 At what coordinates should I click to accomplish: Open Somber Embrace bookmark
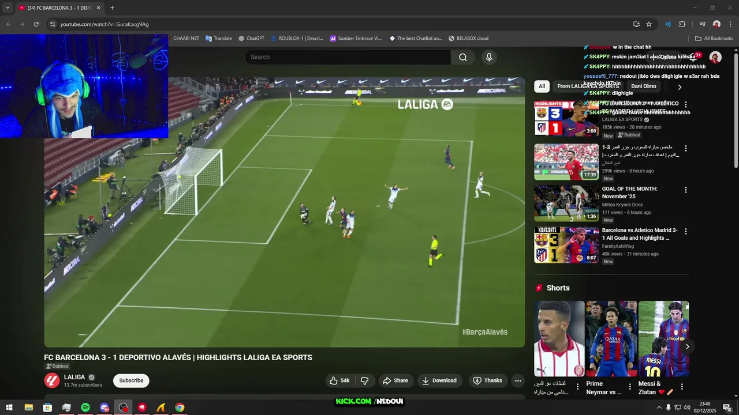point(356,39)
